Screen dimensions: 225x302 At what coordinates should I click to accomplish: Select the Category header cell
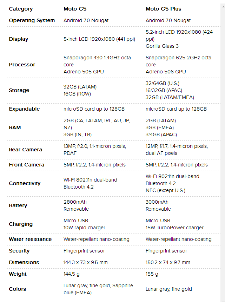[x=21, y=9]
